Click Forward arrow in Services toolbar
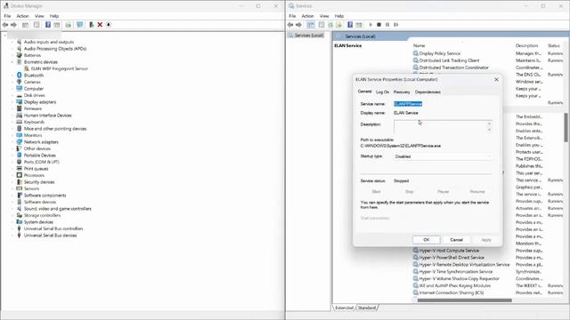Viewport: 570px width, 320px height. click(299, 25)
